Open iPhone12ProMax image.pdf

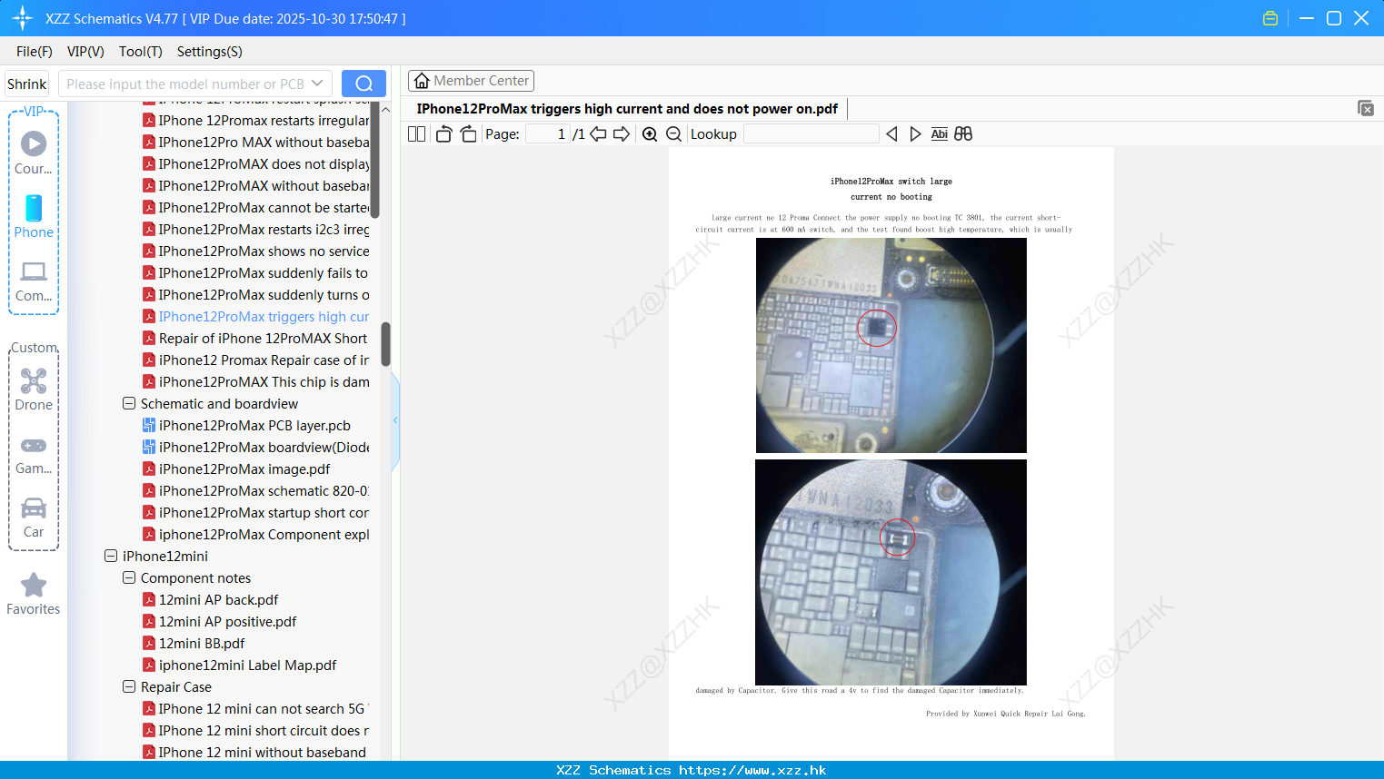click(244, 468)
